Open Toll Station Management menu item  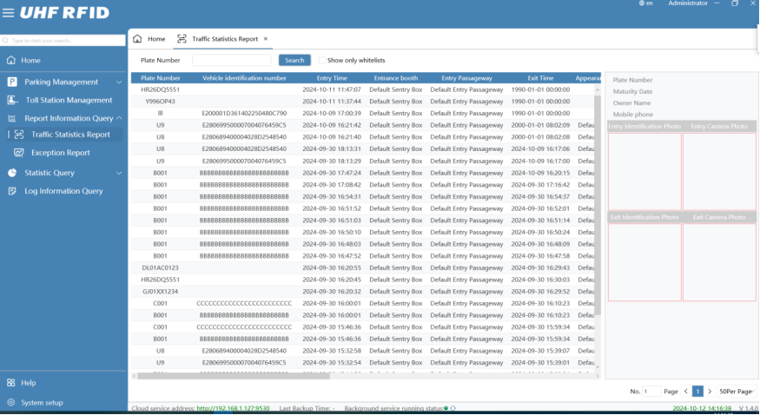coord(69,100)
